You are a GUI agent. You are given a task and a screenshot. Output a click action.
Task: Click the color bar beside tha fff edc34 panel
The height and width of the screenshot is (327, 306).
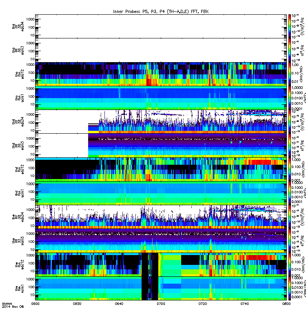click(290, 26)
